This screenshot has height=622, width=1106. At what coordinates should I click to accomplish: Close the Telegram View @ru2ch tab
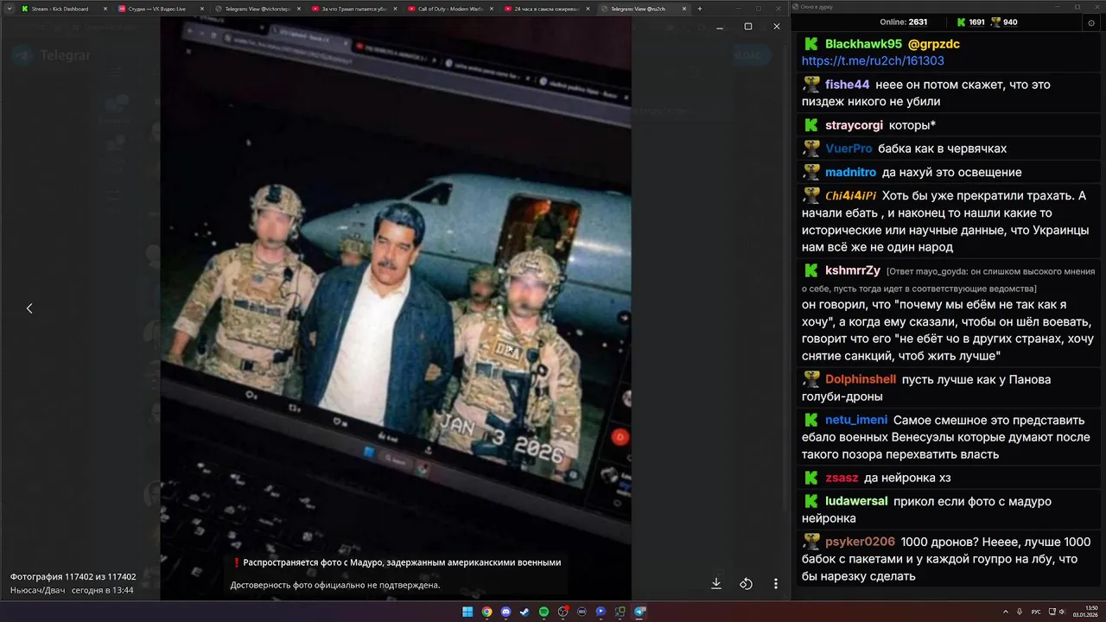click(684, 9)
